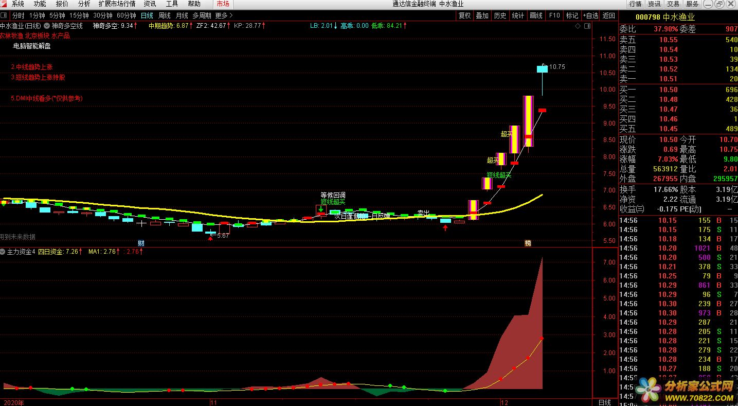The height and width of the screenshot is (406, 738).
Task: Open the 系统 menu
Action: (x=17, y=4)
